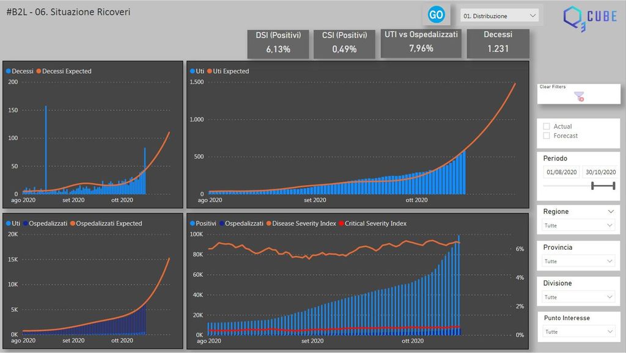Collapse the Regione header chevron

[611, 211]
